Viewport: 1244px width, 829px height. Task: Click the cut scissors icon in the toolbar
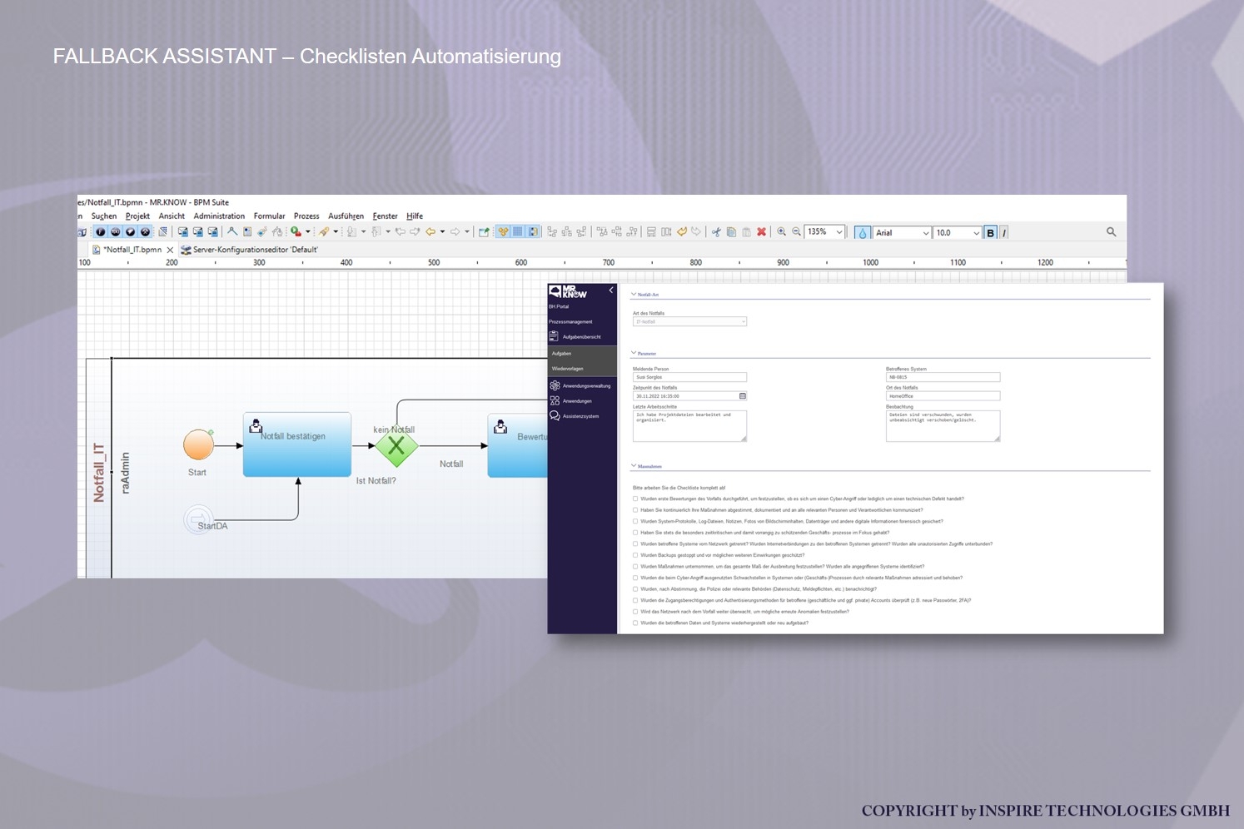coord(716,232)
